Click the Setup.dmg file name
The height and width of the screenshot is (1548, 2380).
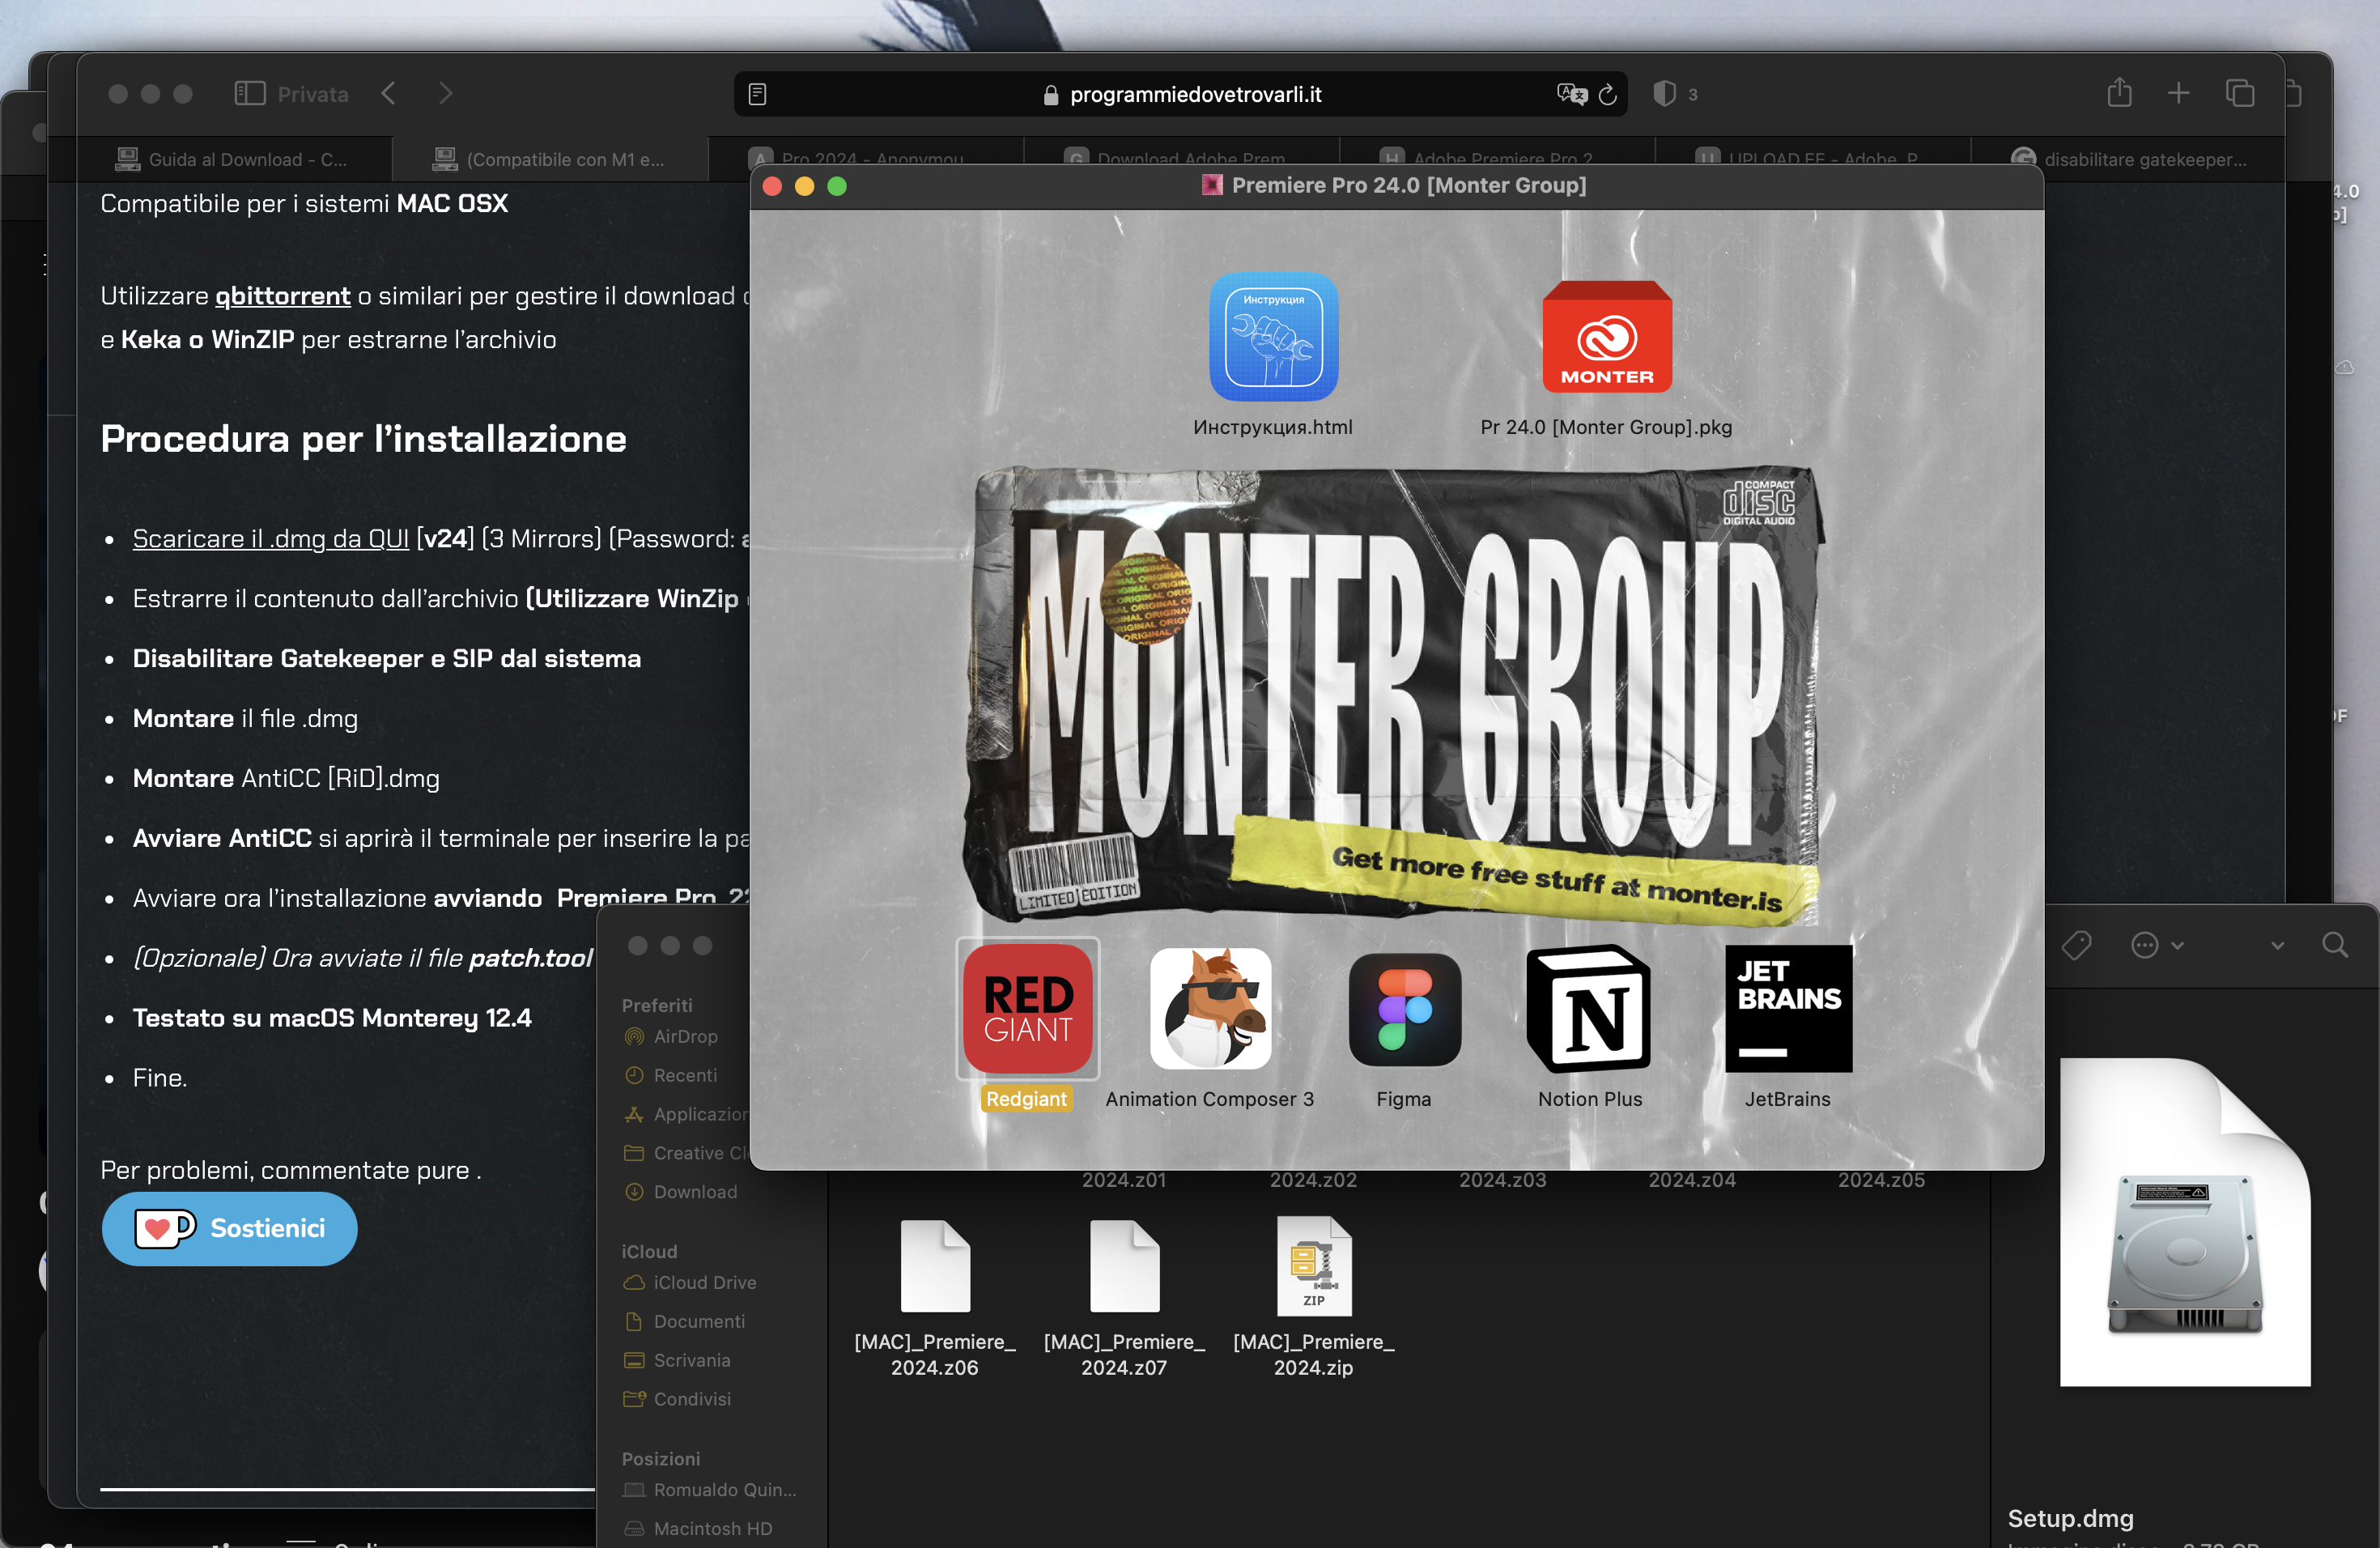pyautogui.click(x=2070, y=1518)
